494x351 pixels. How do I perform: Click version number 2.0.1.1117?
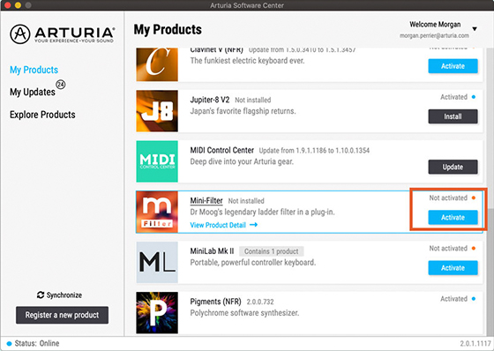point(475,343)
